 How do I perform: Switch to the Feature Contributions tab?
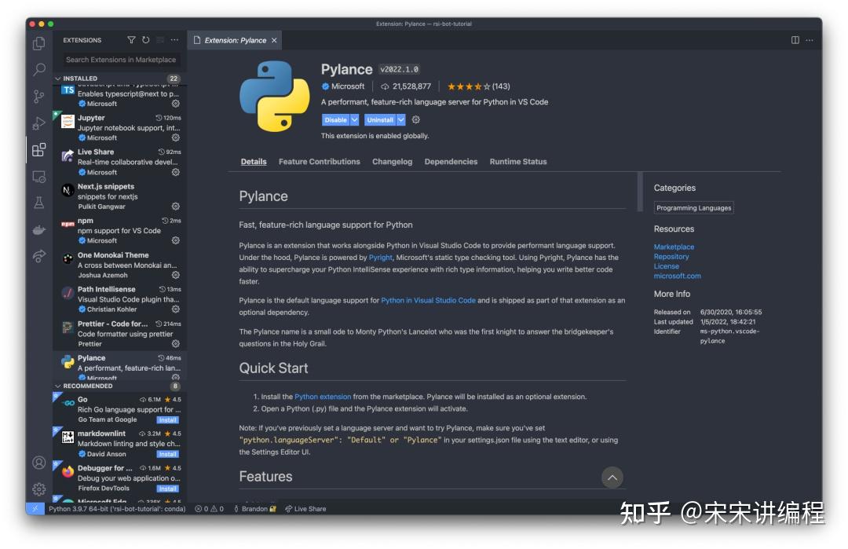point(318,161)
